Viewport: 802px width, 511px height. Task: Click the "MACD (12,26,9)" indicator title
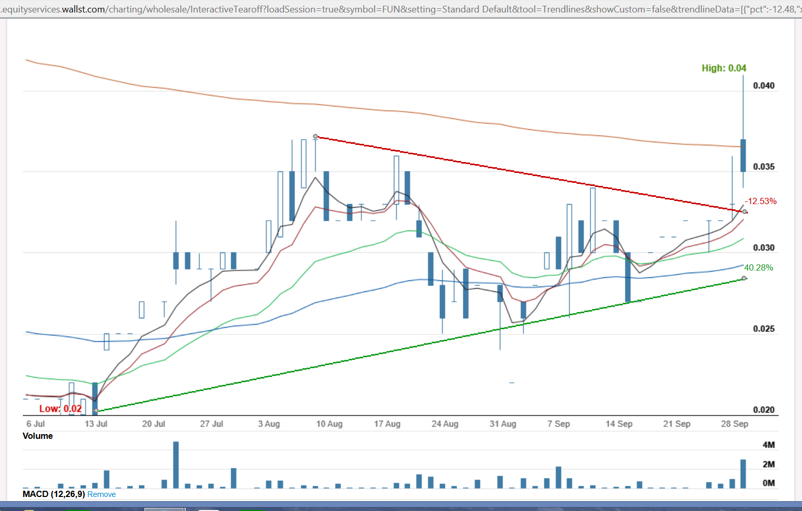pyautogui.click(x=54, y=494)
